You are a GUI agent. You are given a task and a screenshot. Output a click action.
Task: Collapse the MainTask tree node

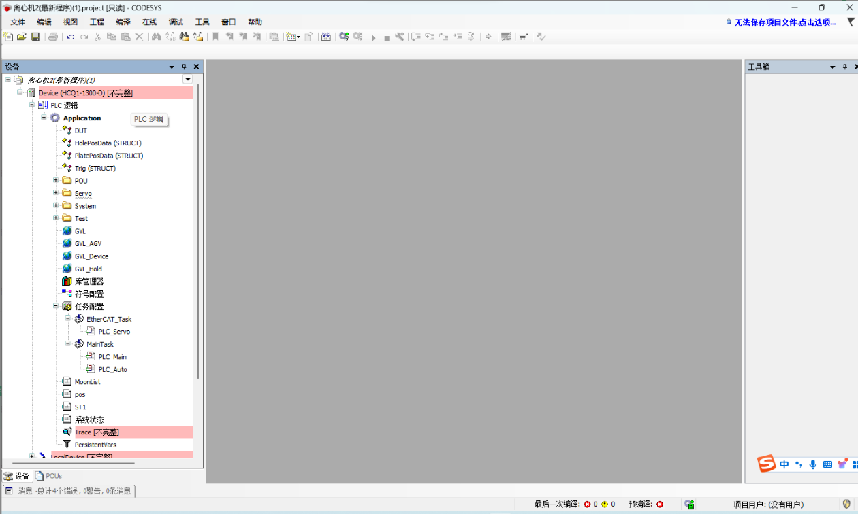(68, 344)
